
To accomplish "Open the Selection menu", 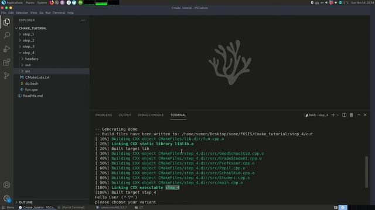I will tap(22, 13).
